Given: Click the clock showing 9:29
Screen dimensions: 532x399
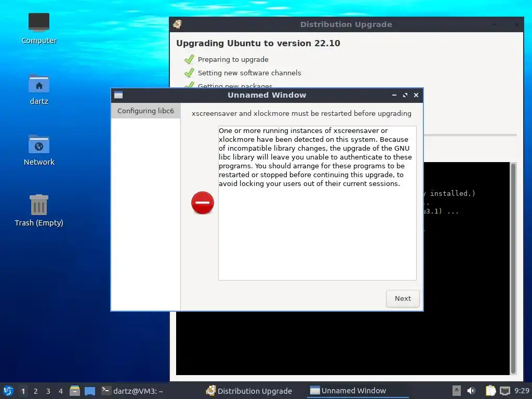Looking at the screenshot, I should (522, 391).
